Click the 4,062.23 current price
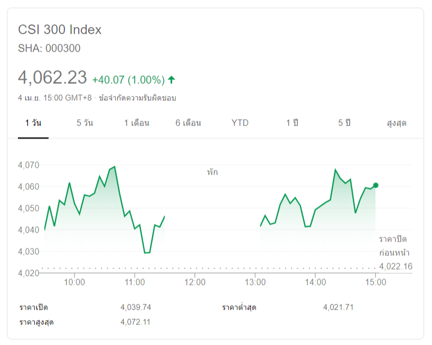 point(52,78)
